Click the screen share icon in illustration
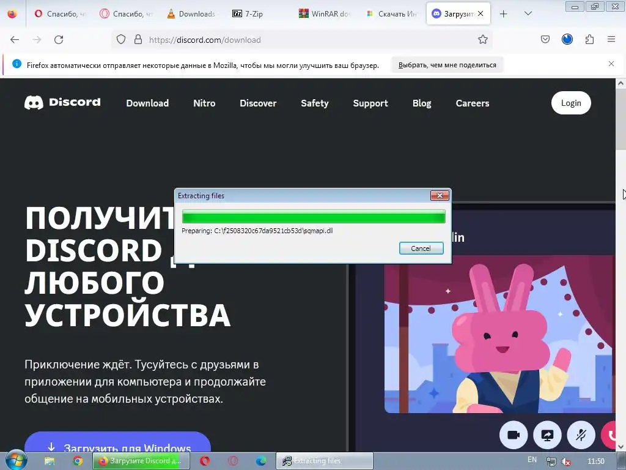The width and height of the screenshot is (626, 470). (x=547, y=435)
